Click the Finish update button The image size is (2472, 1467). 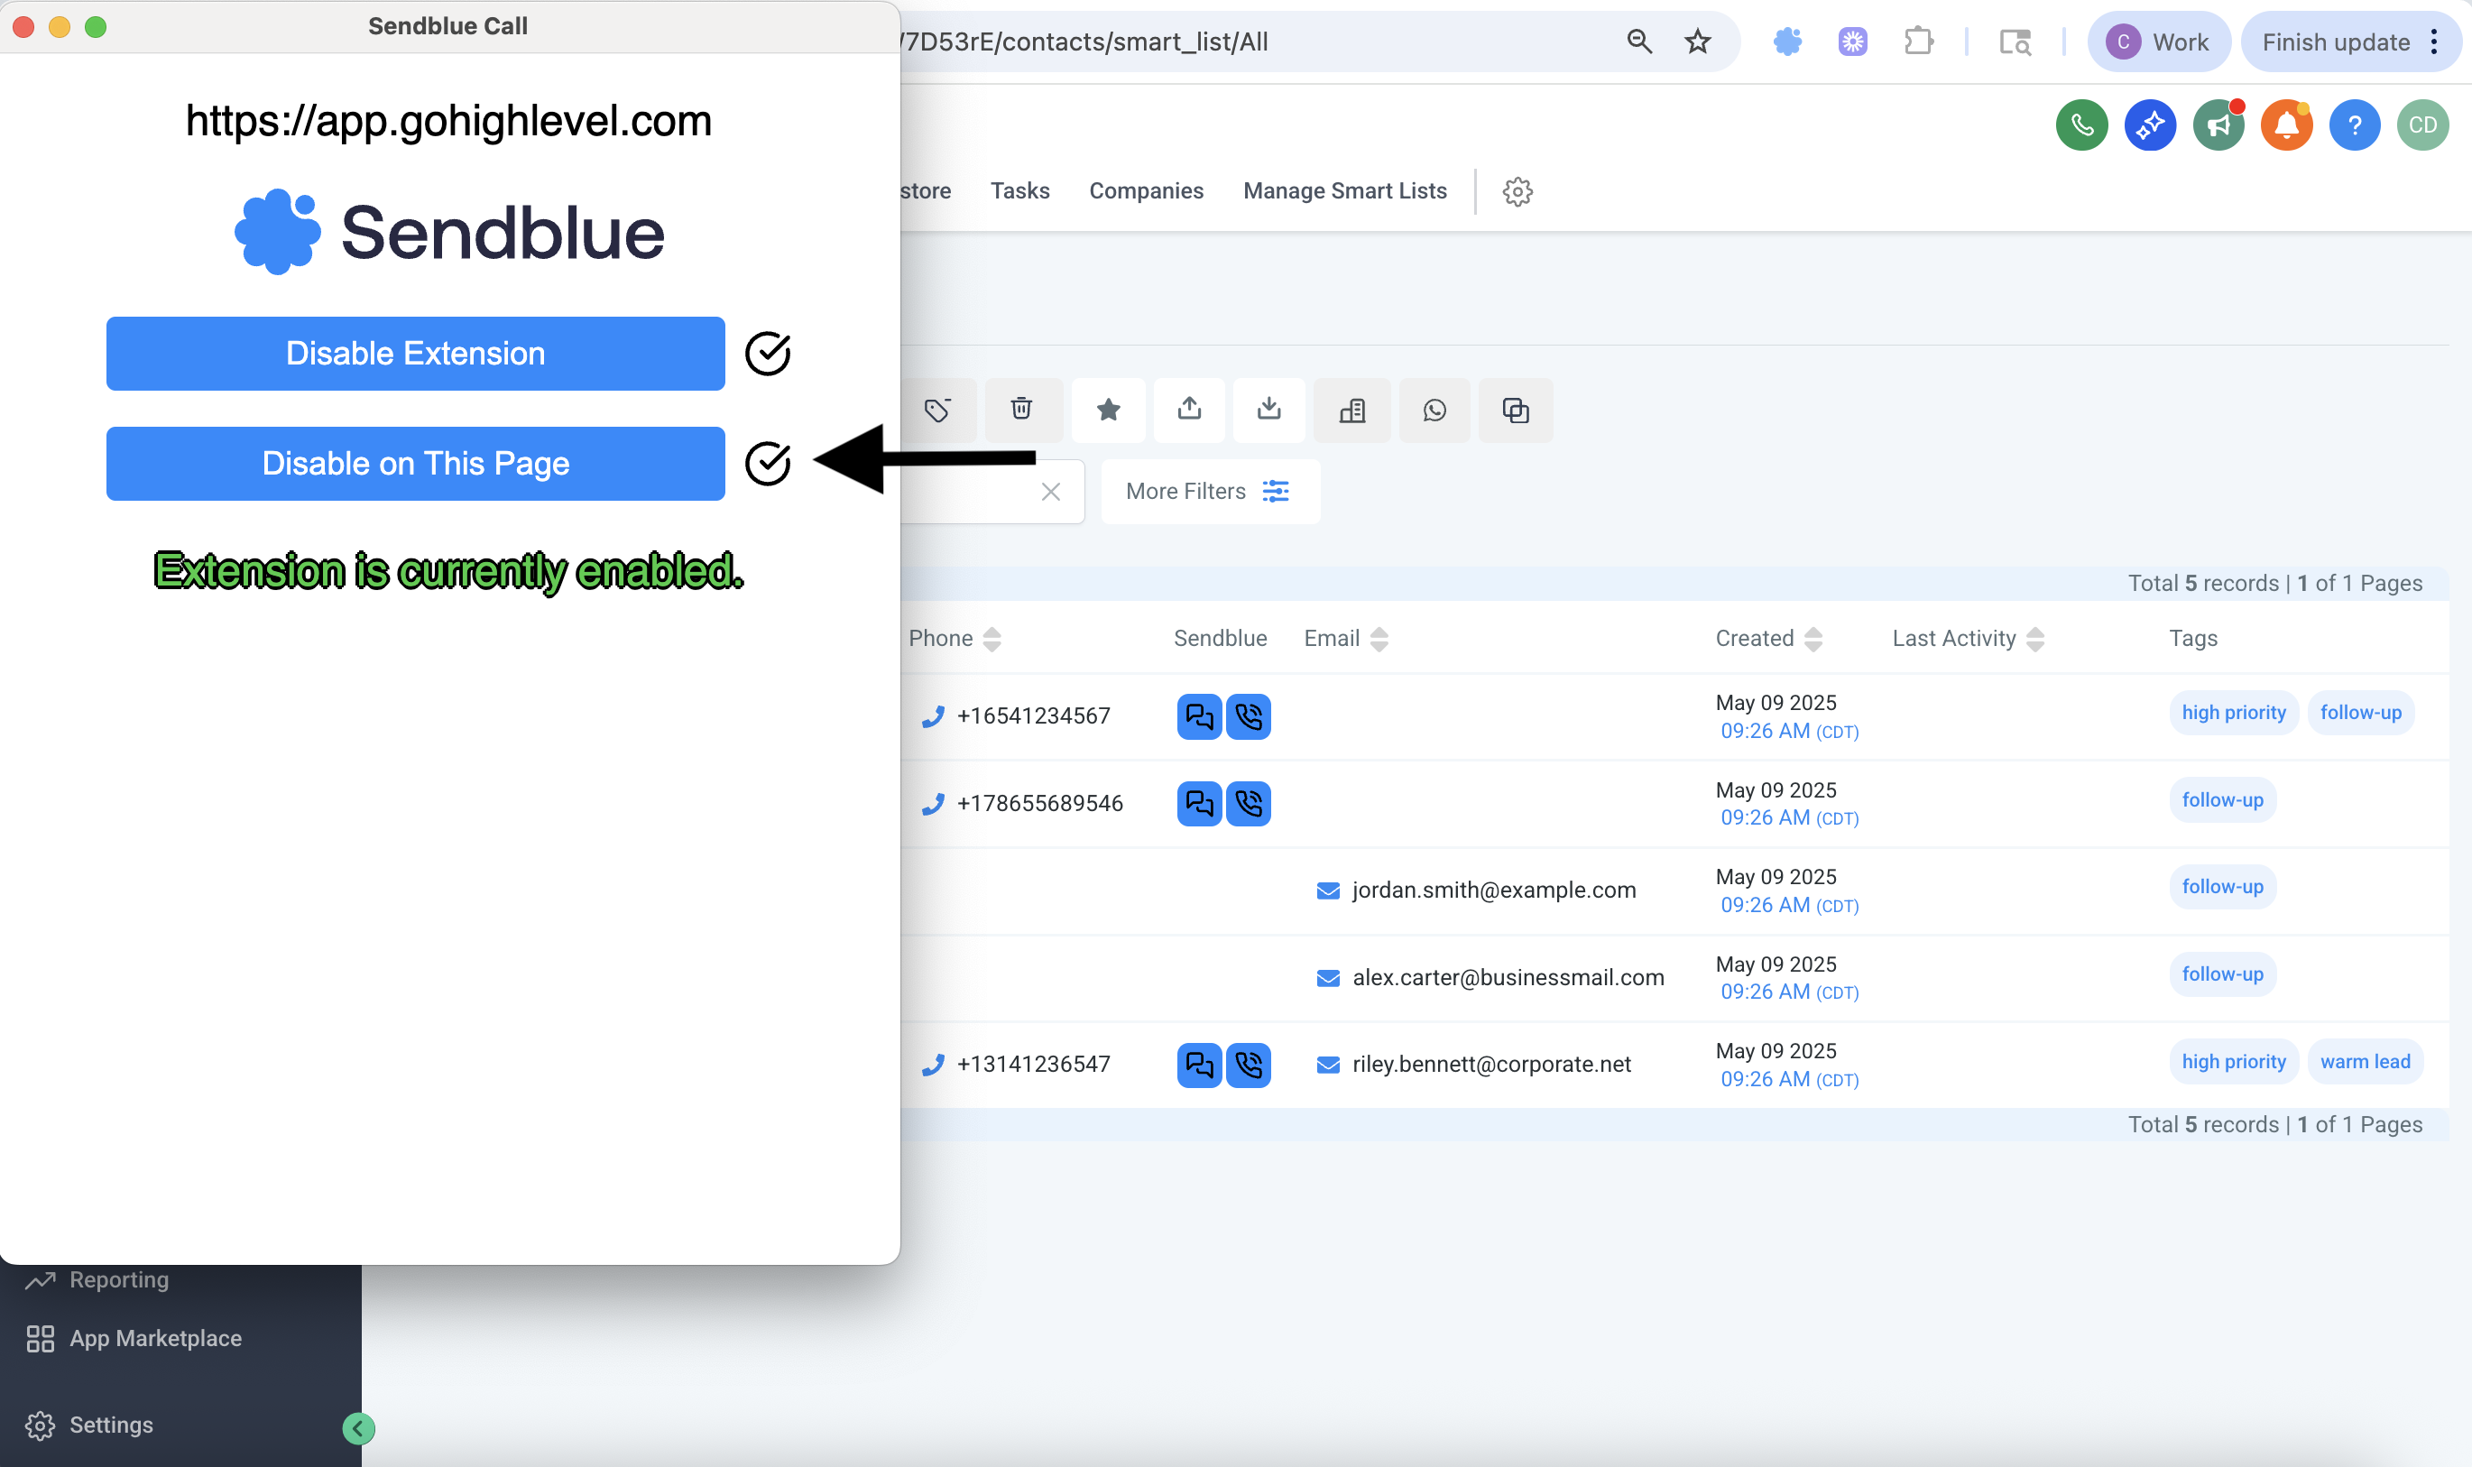point(2335,42)
